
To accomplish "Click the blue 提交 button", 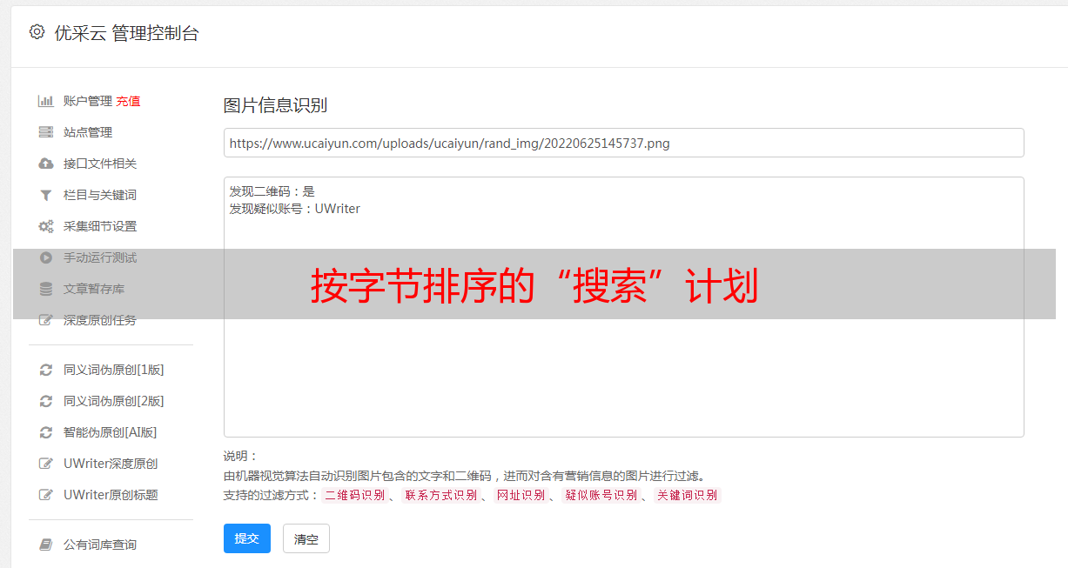I will click(247, 538).
